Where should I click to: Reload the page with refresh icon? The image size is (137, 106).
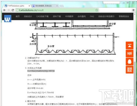click(13, 10)
